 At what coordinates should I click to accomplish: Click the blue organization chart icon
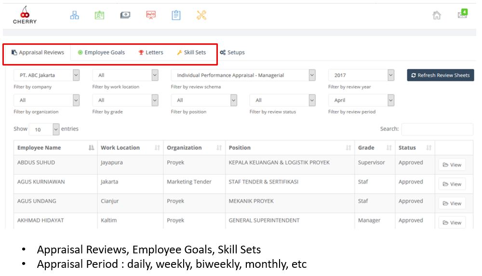point(74,15)
